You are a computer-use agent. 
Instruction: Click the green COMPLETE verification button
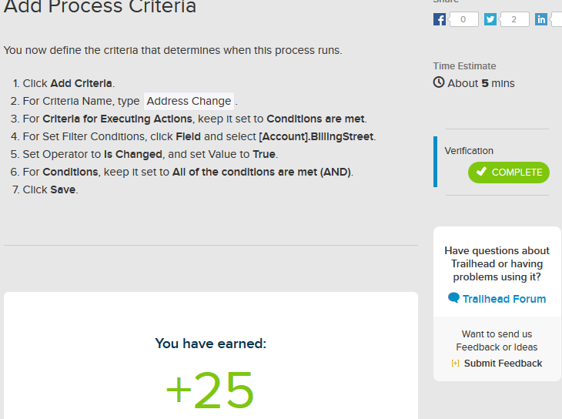509,173
